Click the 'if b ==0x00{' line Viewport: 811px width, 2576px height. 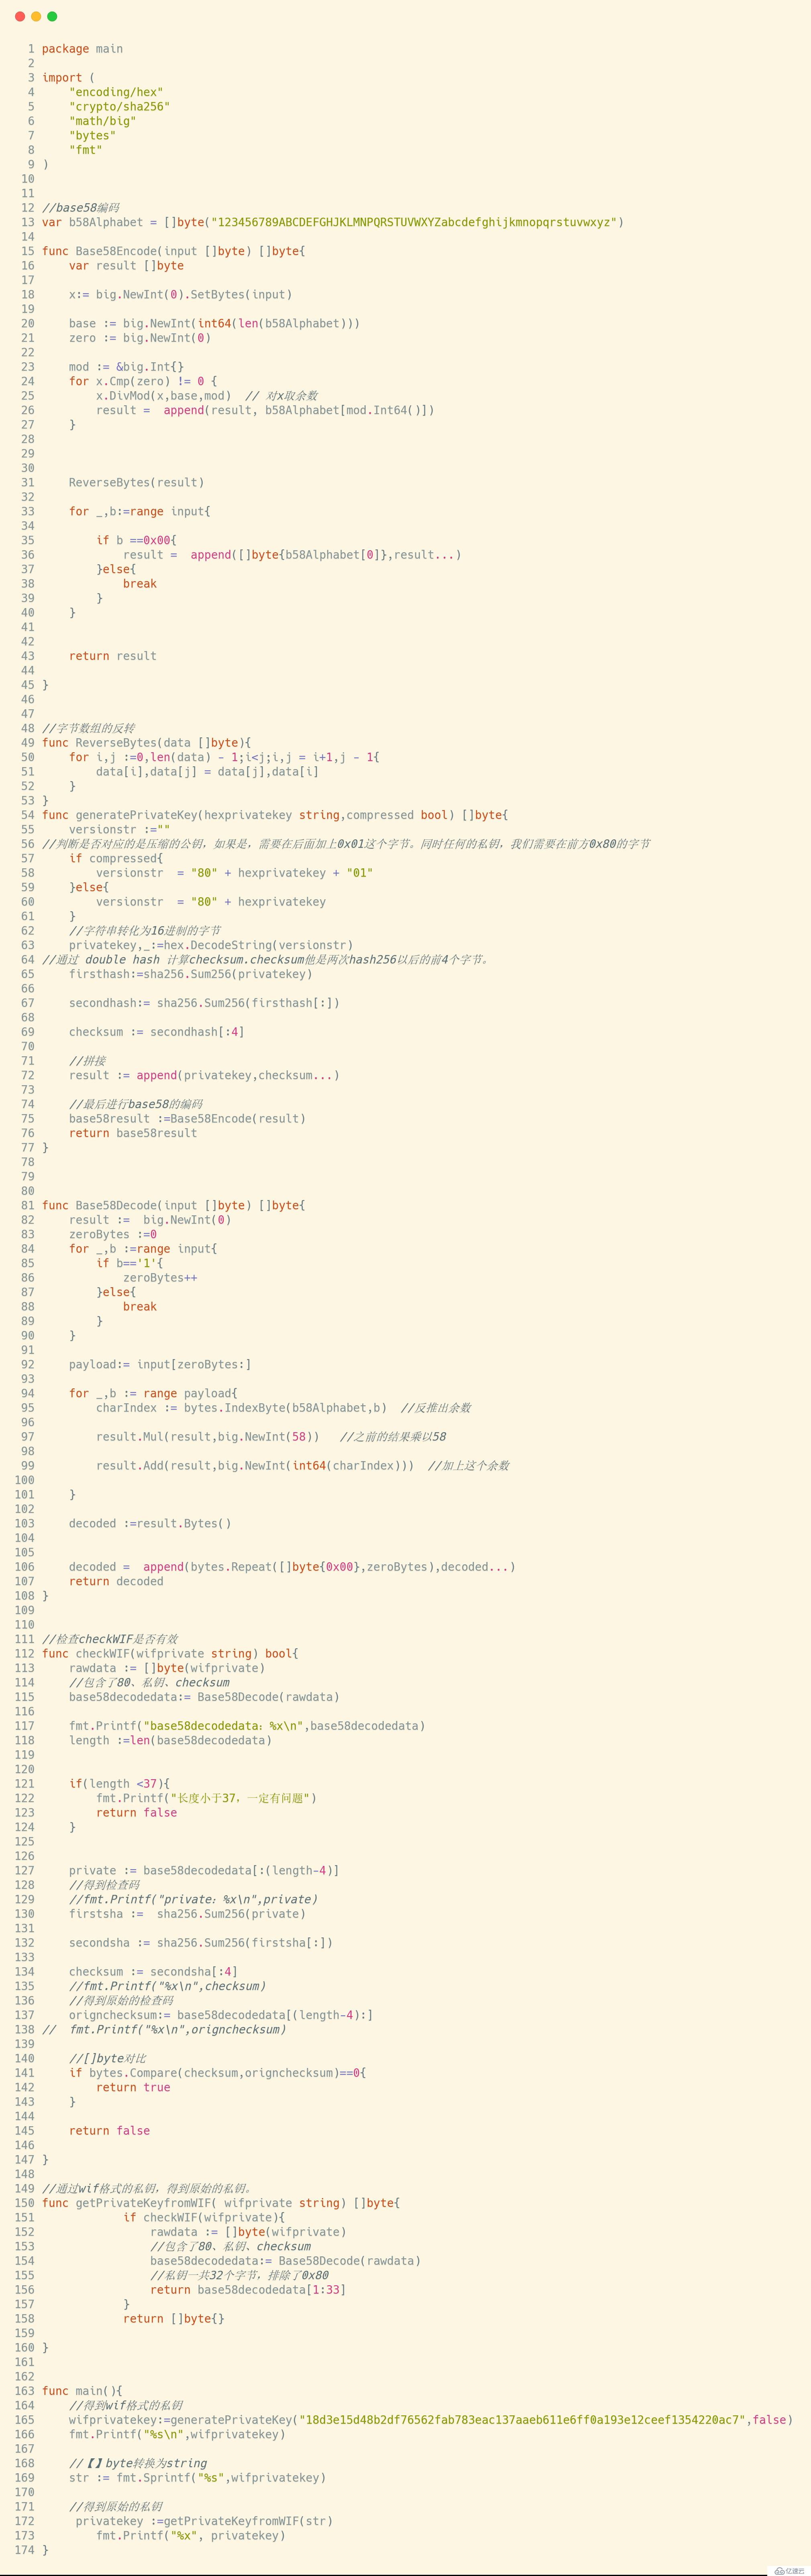pos(136,541)
